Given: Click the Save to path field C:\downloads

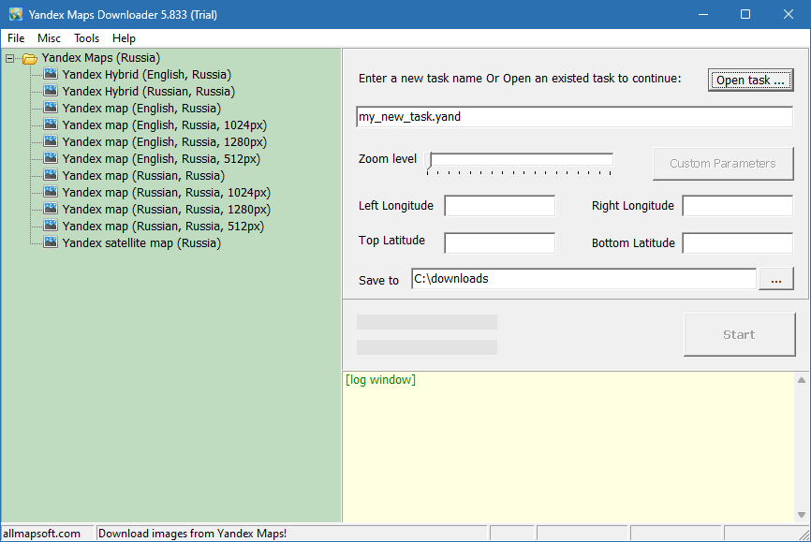Looking at the screenshot, I should tap(584, 279).
